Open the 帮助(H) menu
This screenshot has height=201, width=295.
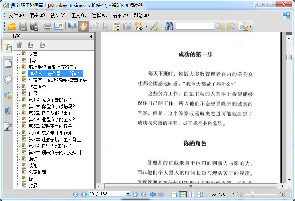[x=141, y=15]
